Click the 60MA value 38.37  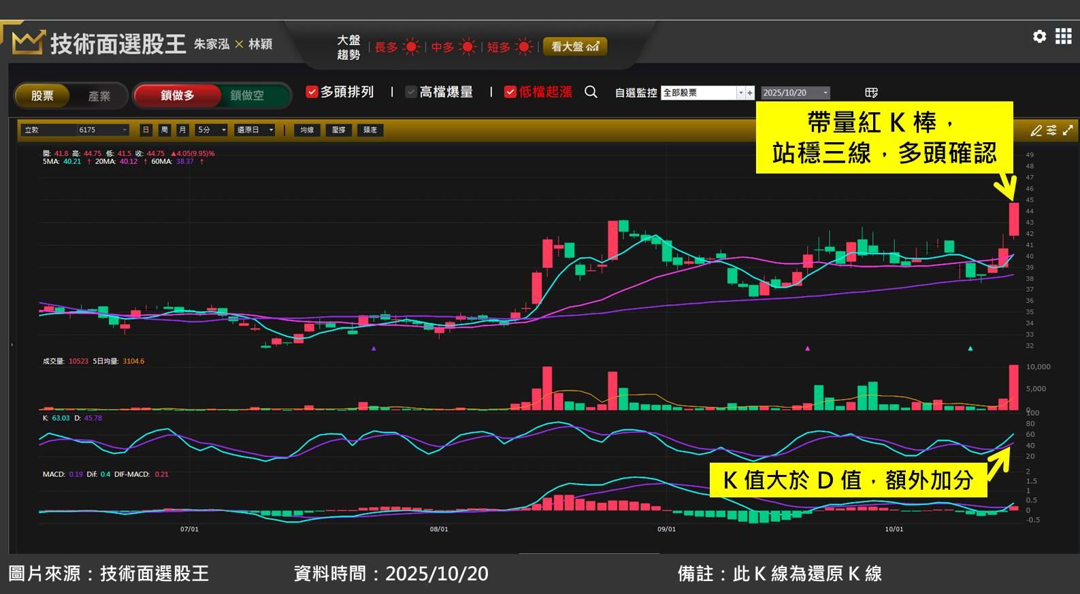coord(185,162)
